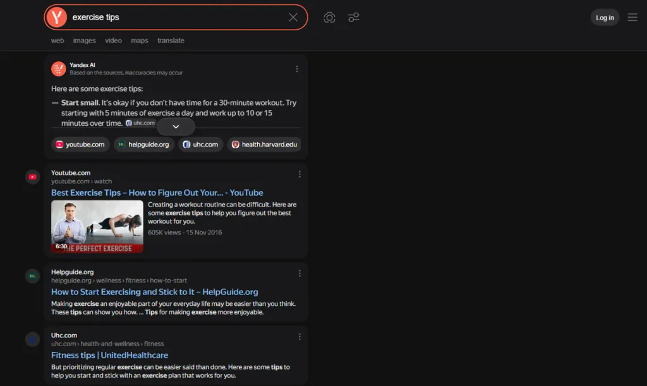Switch to the web tab

point(57,40)
